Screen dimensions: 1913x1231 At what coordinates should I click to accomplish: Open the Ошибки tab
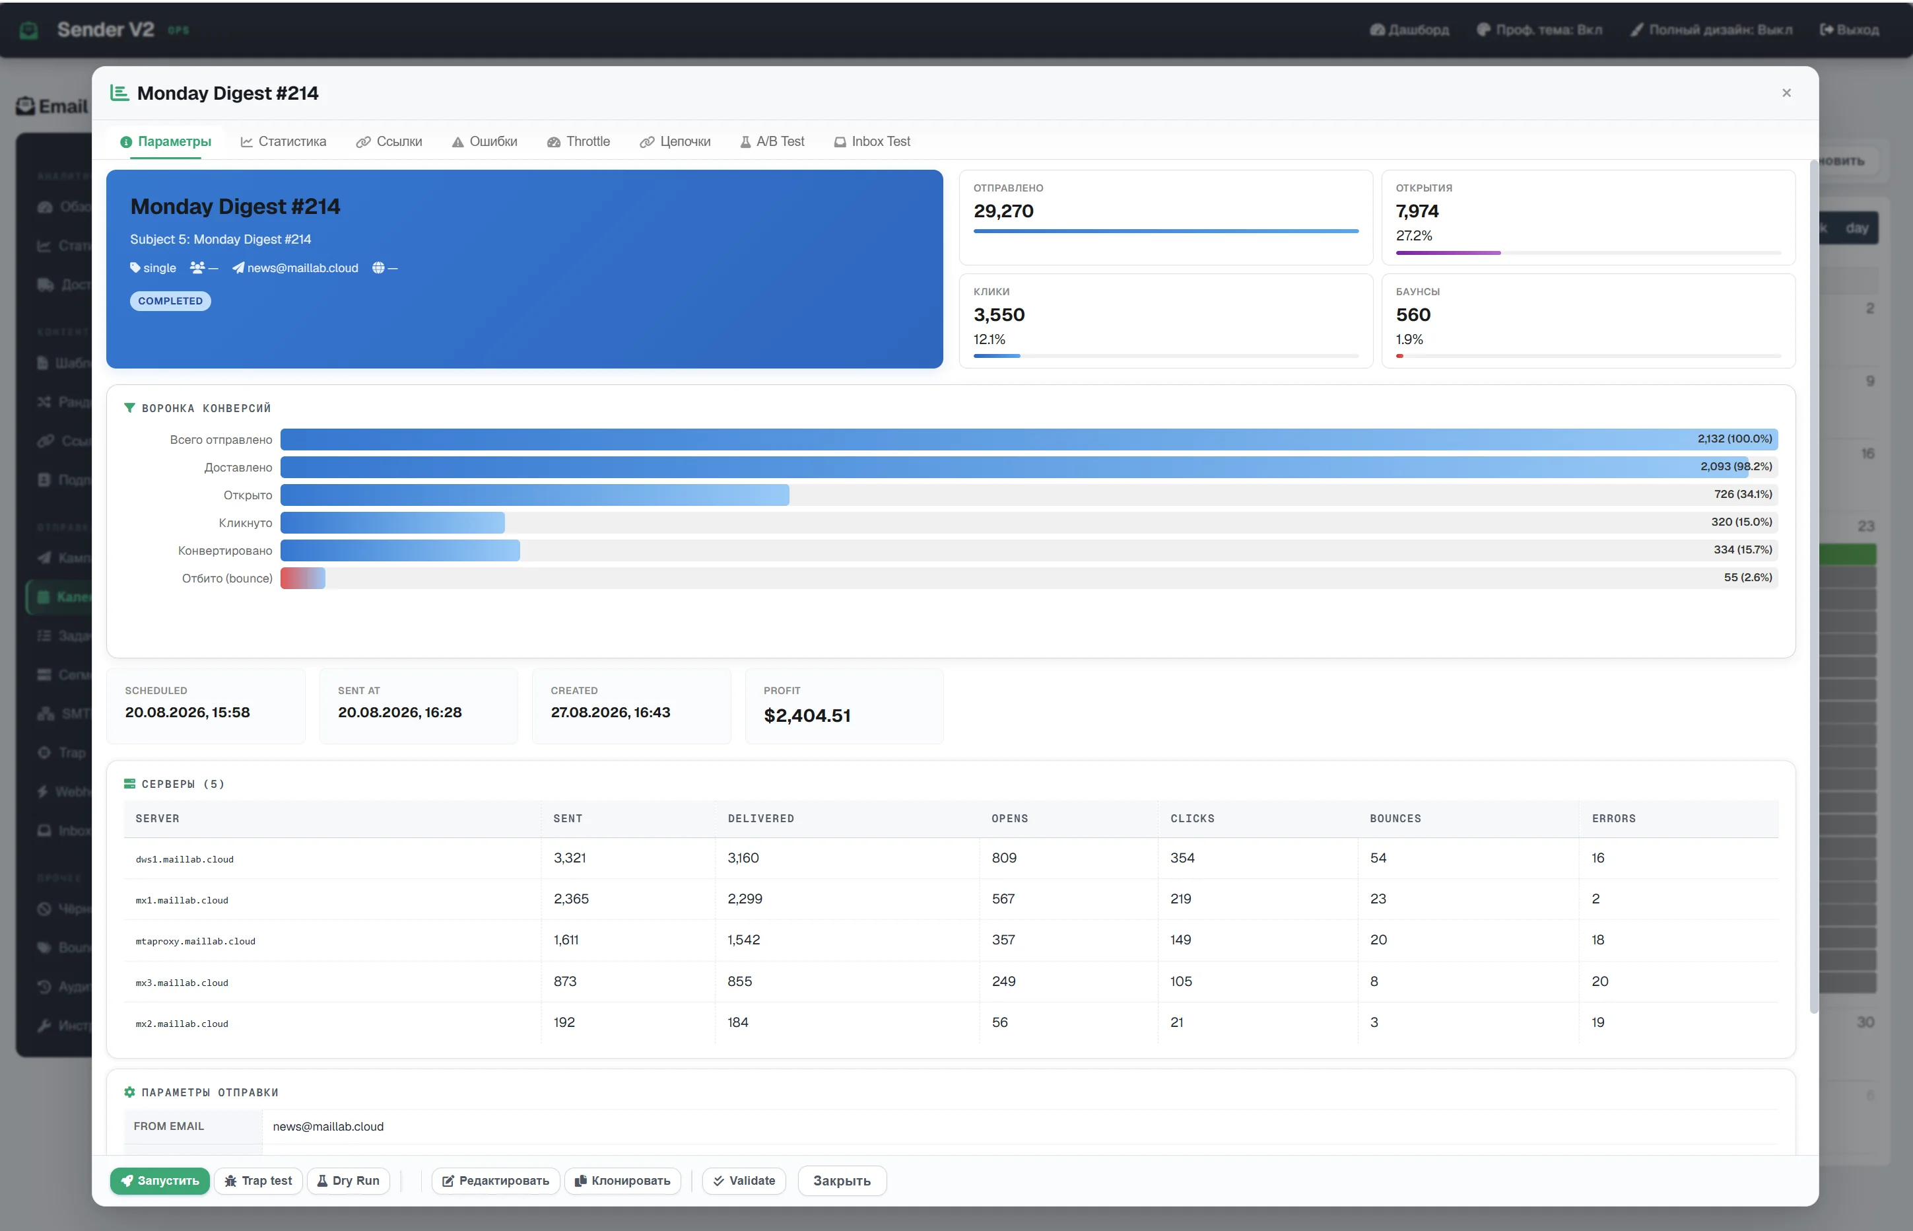point(484,141)
